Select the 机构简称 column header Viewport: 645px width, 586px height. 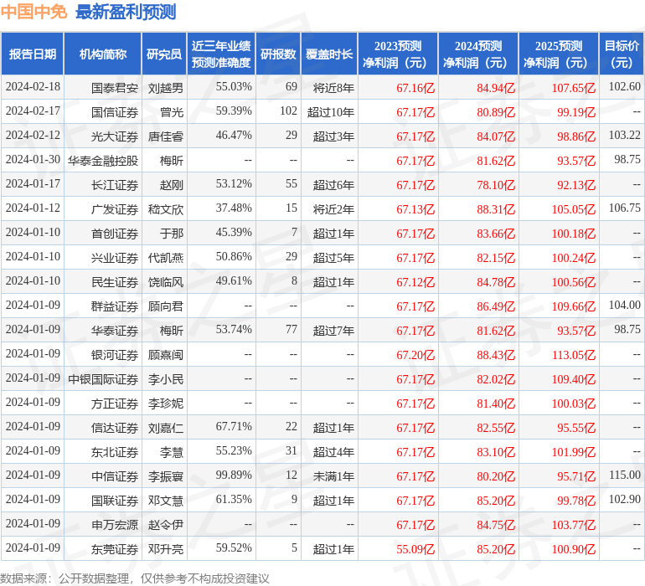102,54
